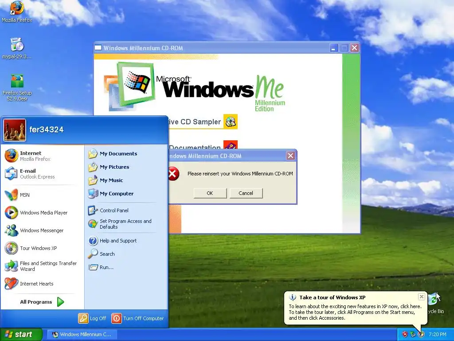This screenshot has height=341, width=454.
Task: Click the Start button on taskbar
Action: click(21, 334)
